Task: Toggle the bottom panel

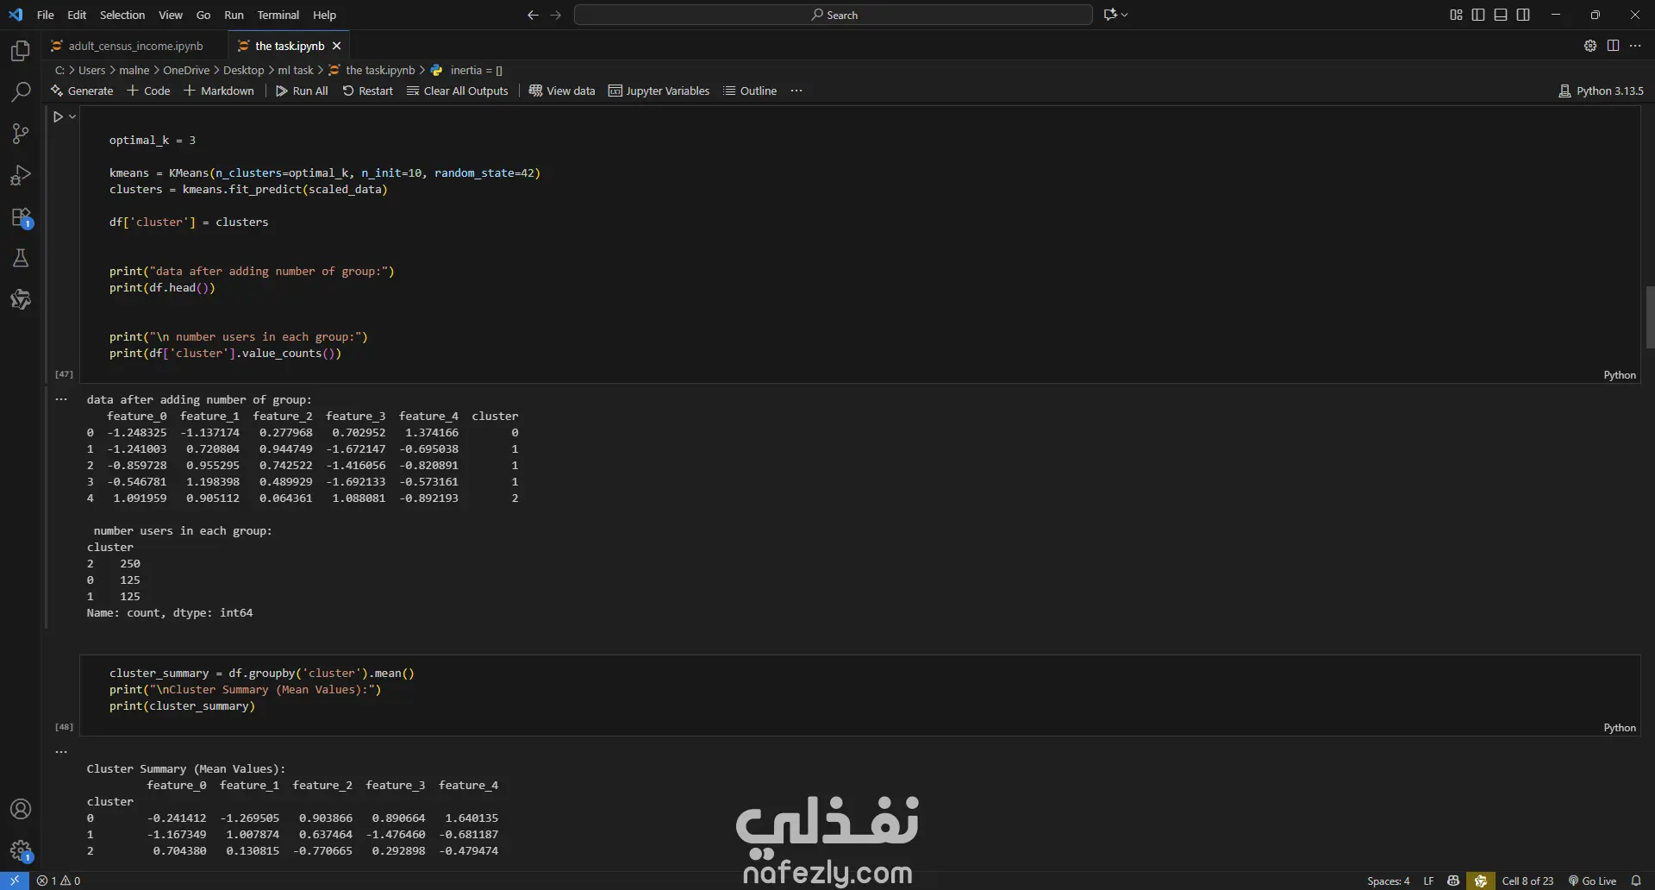Action: (1501, 15)
